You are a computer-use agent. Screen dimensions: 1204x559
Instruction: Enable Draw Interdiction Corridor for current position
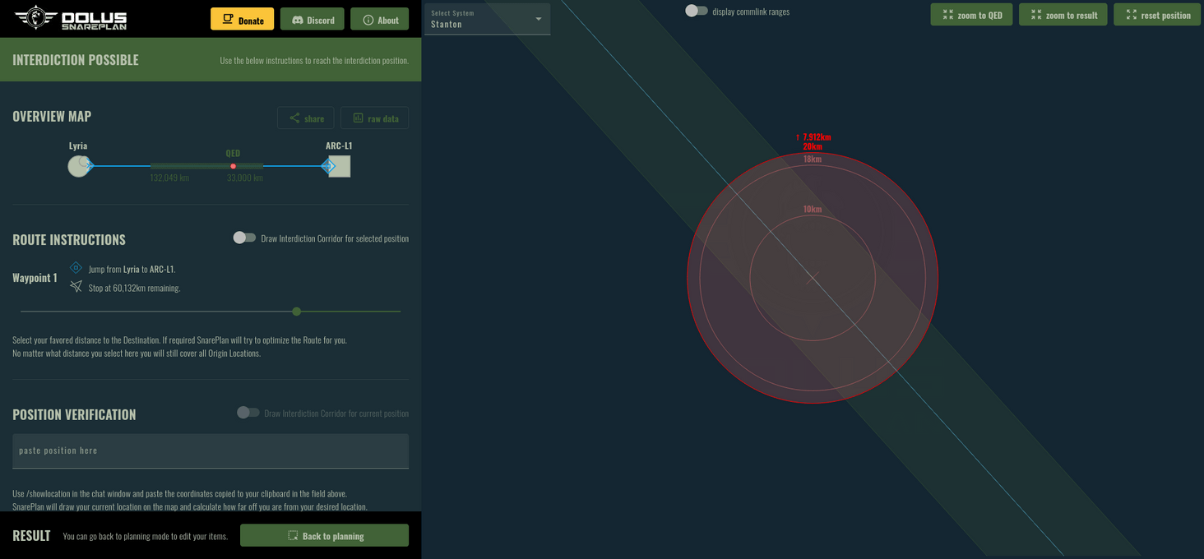pos(248,413)
